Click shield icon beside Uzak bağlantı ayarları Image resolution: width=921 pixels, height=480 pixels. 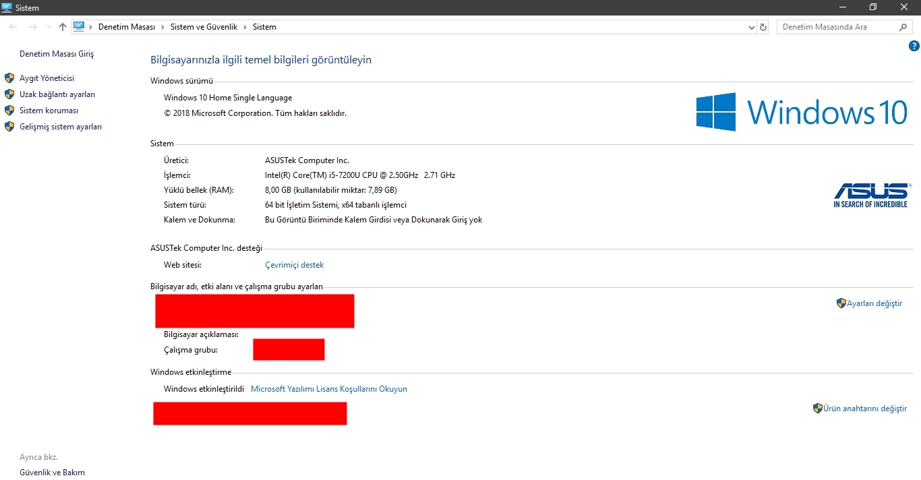click(9, 94)
